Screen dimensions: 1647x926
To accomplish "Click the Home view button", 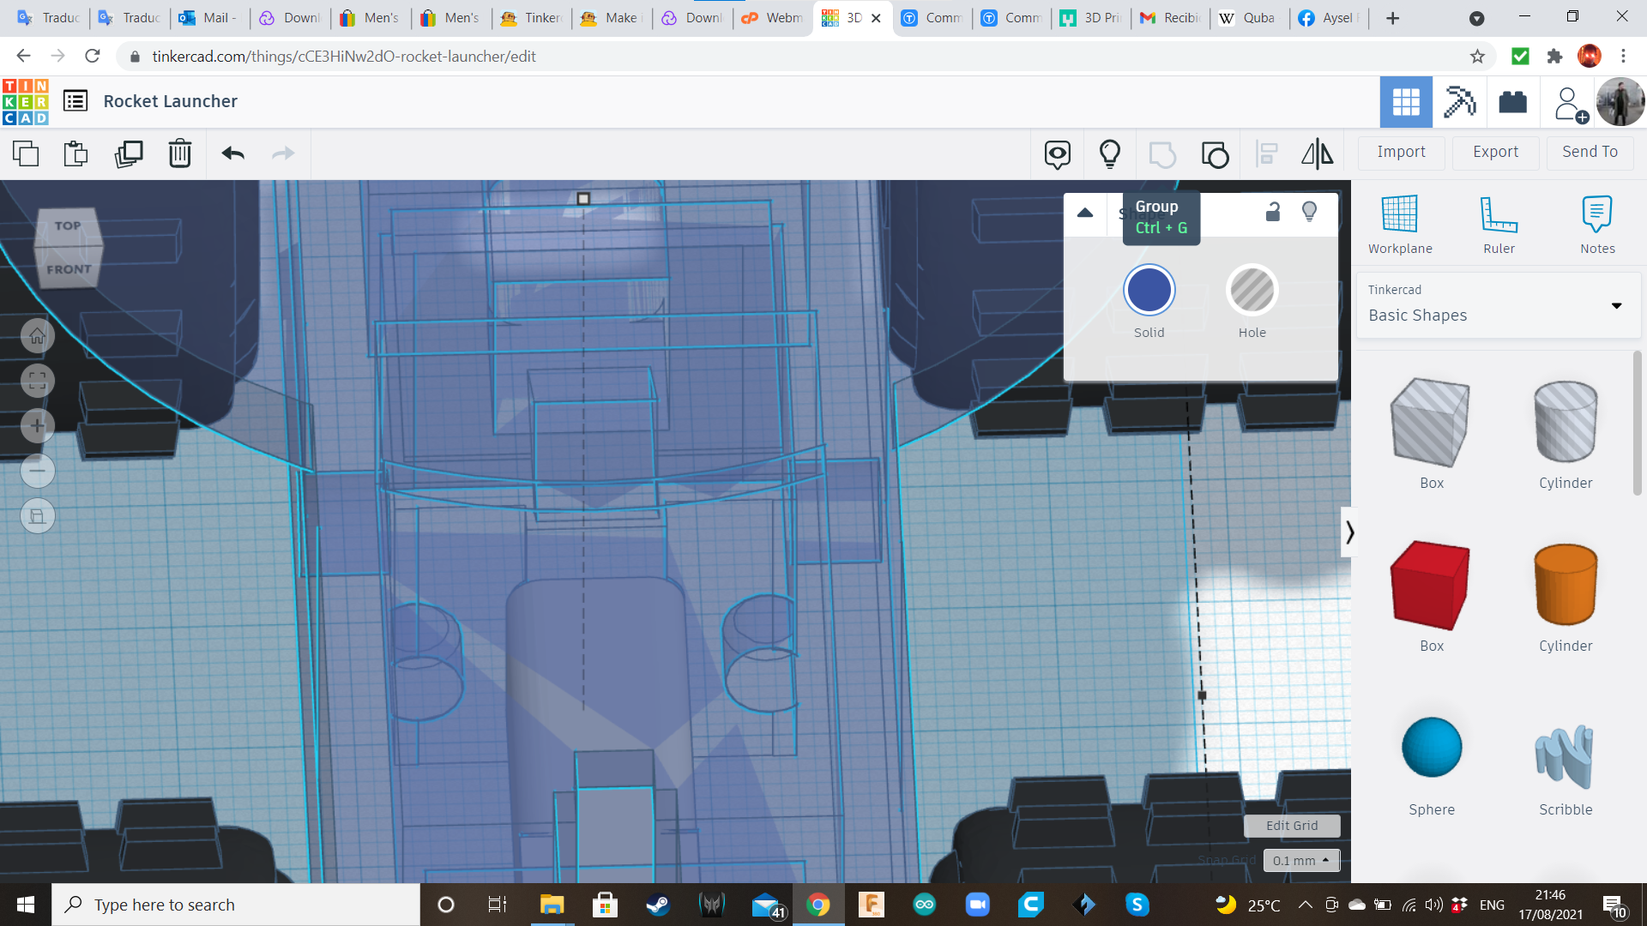I will pos(38,336).
